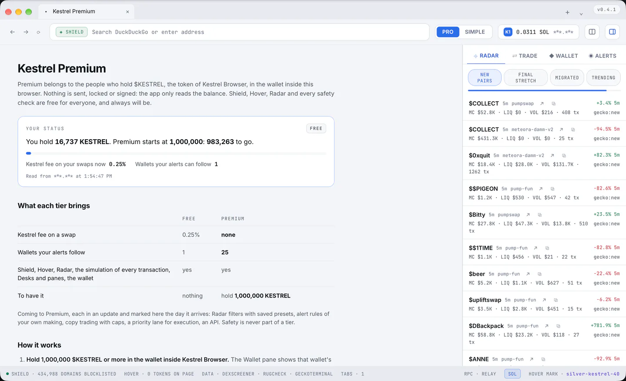Click the "TABS · 1" status entry
This screenshot has width=626, height=381.
point(353,374)
